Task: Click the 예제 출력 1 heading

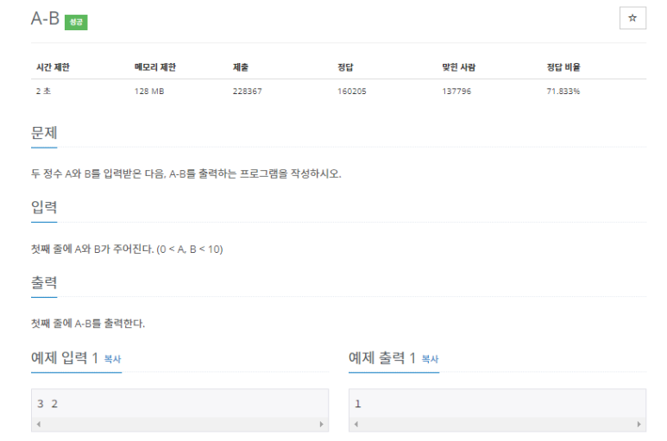Action: (x=382, y=358)
